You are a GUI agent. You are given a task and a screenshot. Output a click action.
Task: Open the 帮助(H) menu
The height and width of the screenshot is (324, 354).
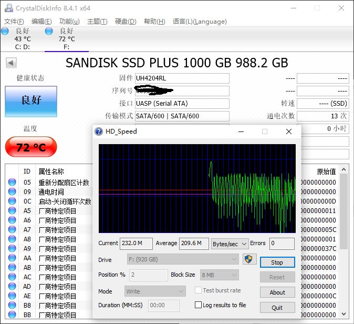tap(154, 22)
